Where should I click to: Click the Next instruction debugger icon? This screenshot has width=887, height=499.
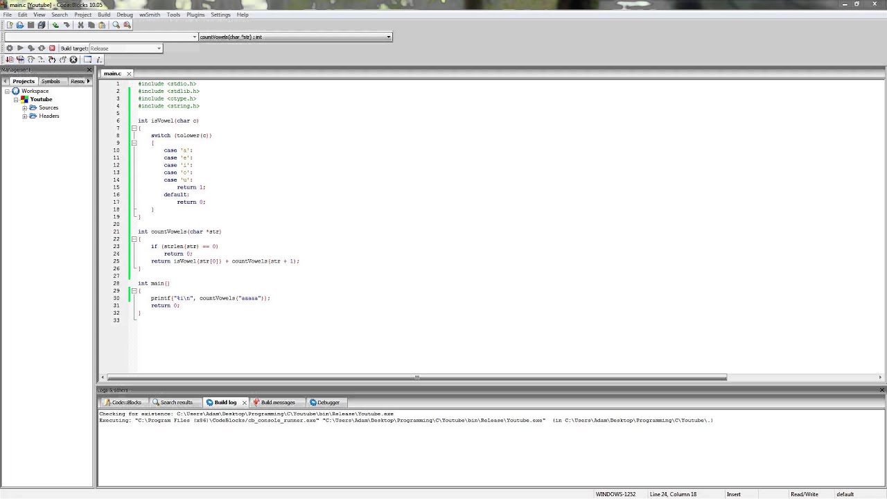pyautogui.click(x=41, y=60)
